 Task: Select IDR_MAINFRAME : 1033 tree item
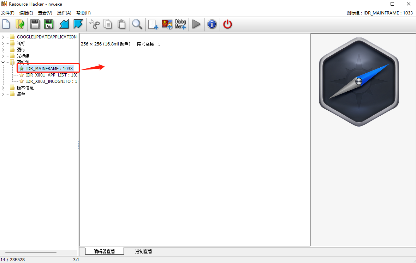coord(49,69)
